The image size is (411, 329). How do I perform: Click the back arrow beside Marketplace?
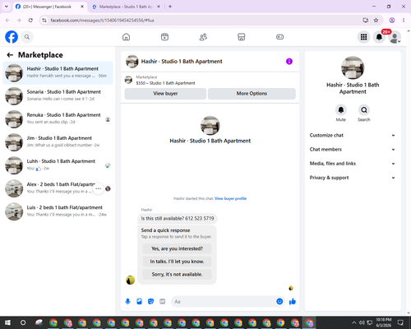coord(10,55)
